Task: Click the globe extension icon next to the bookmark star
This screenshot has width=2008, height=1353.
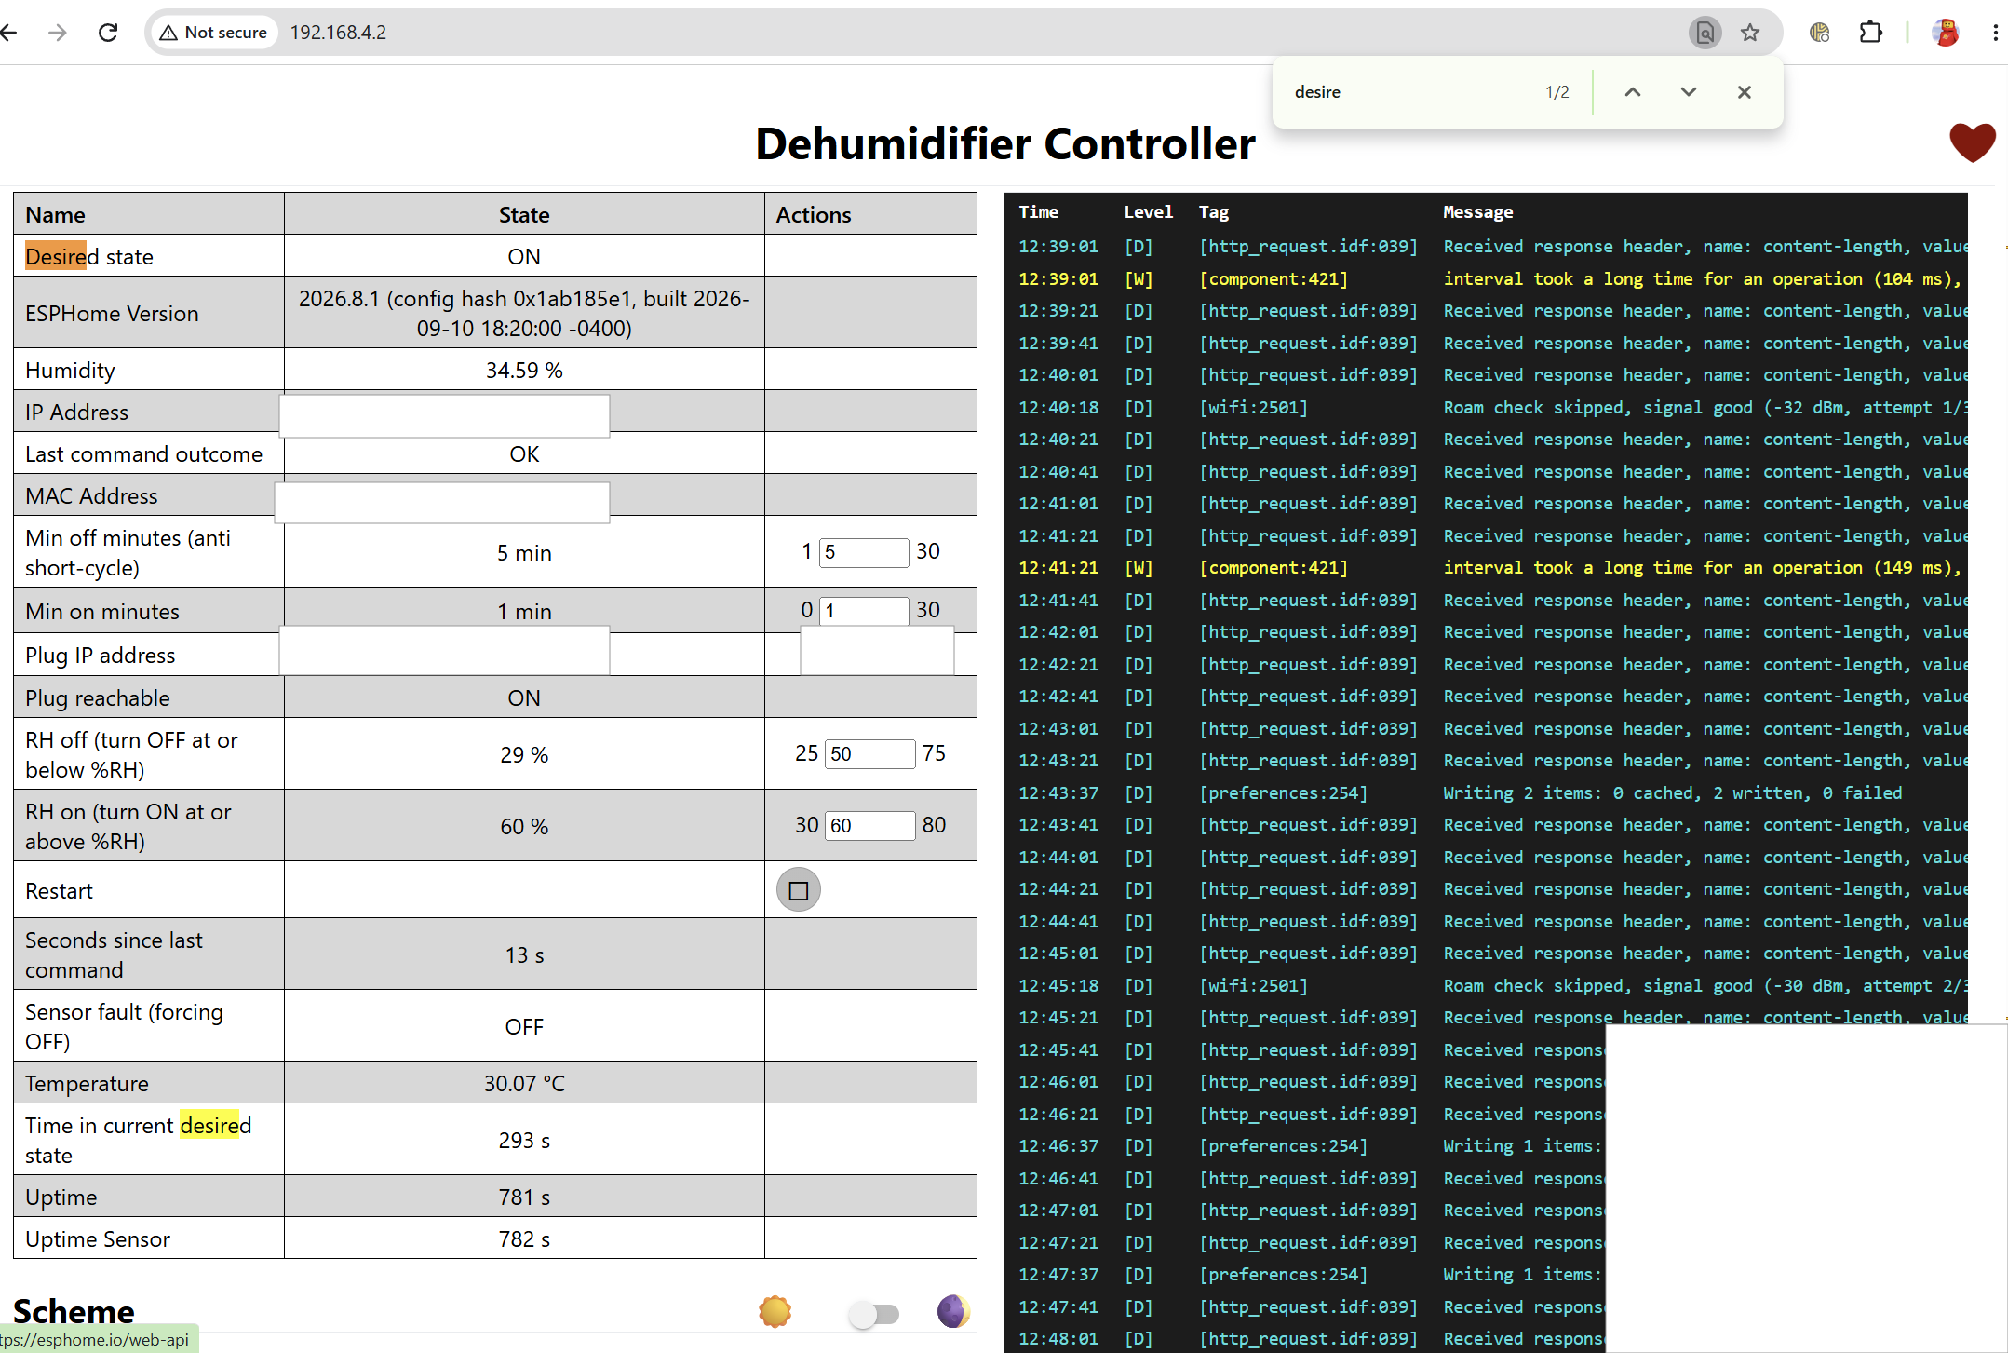Action: pos(1819,33)
